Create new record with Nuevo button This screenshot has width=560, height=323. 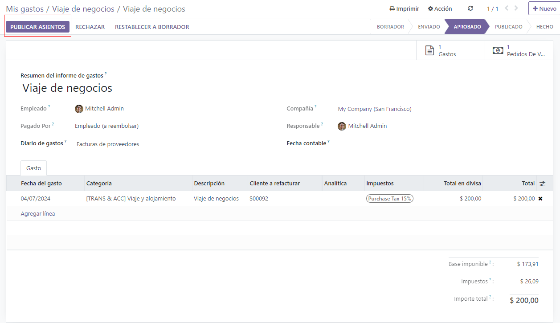tap(544, 8)
